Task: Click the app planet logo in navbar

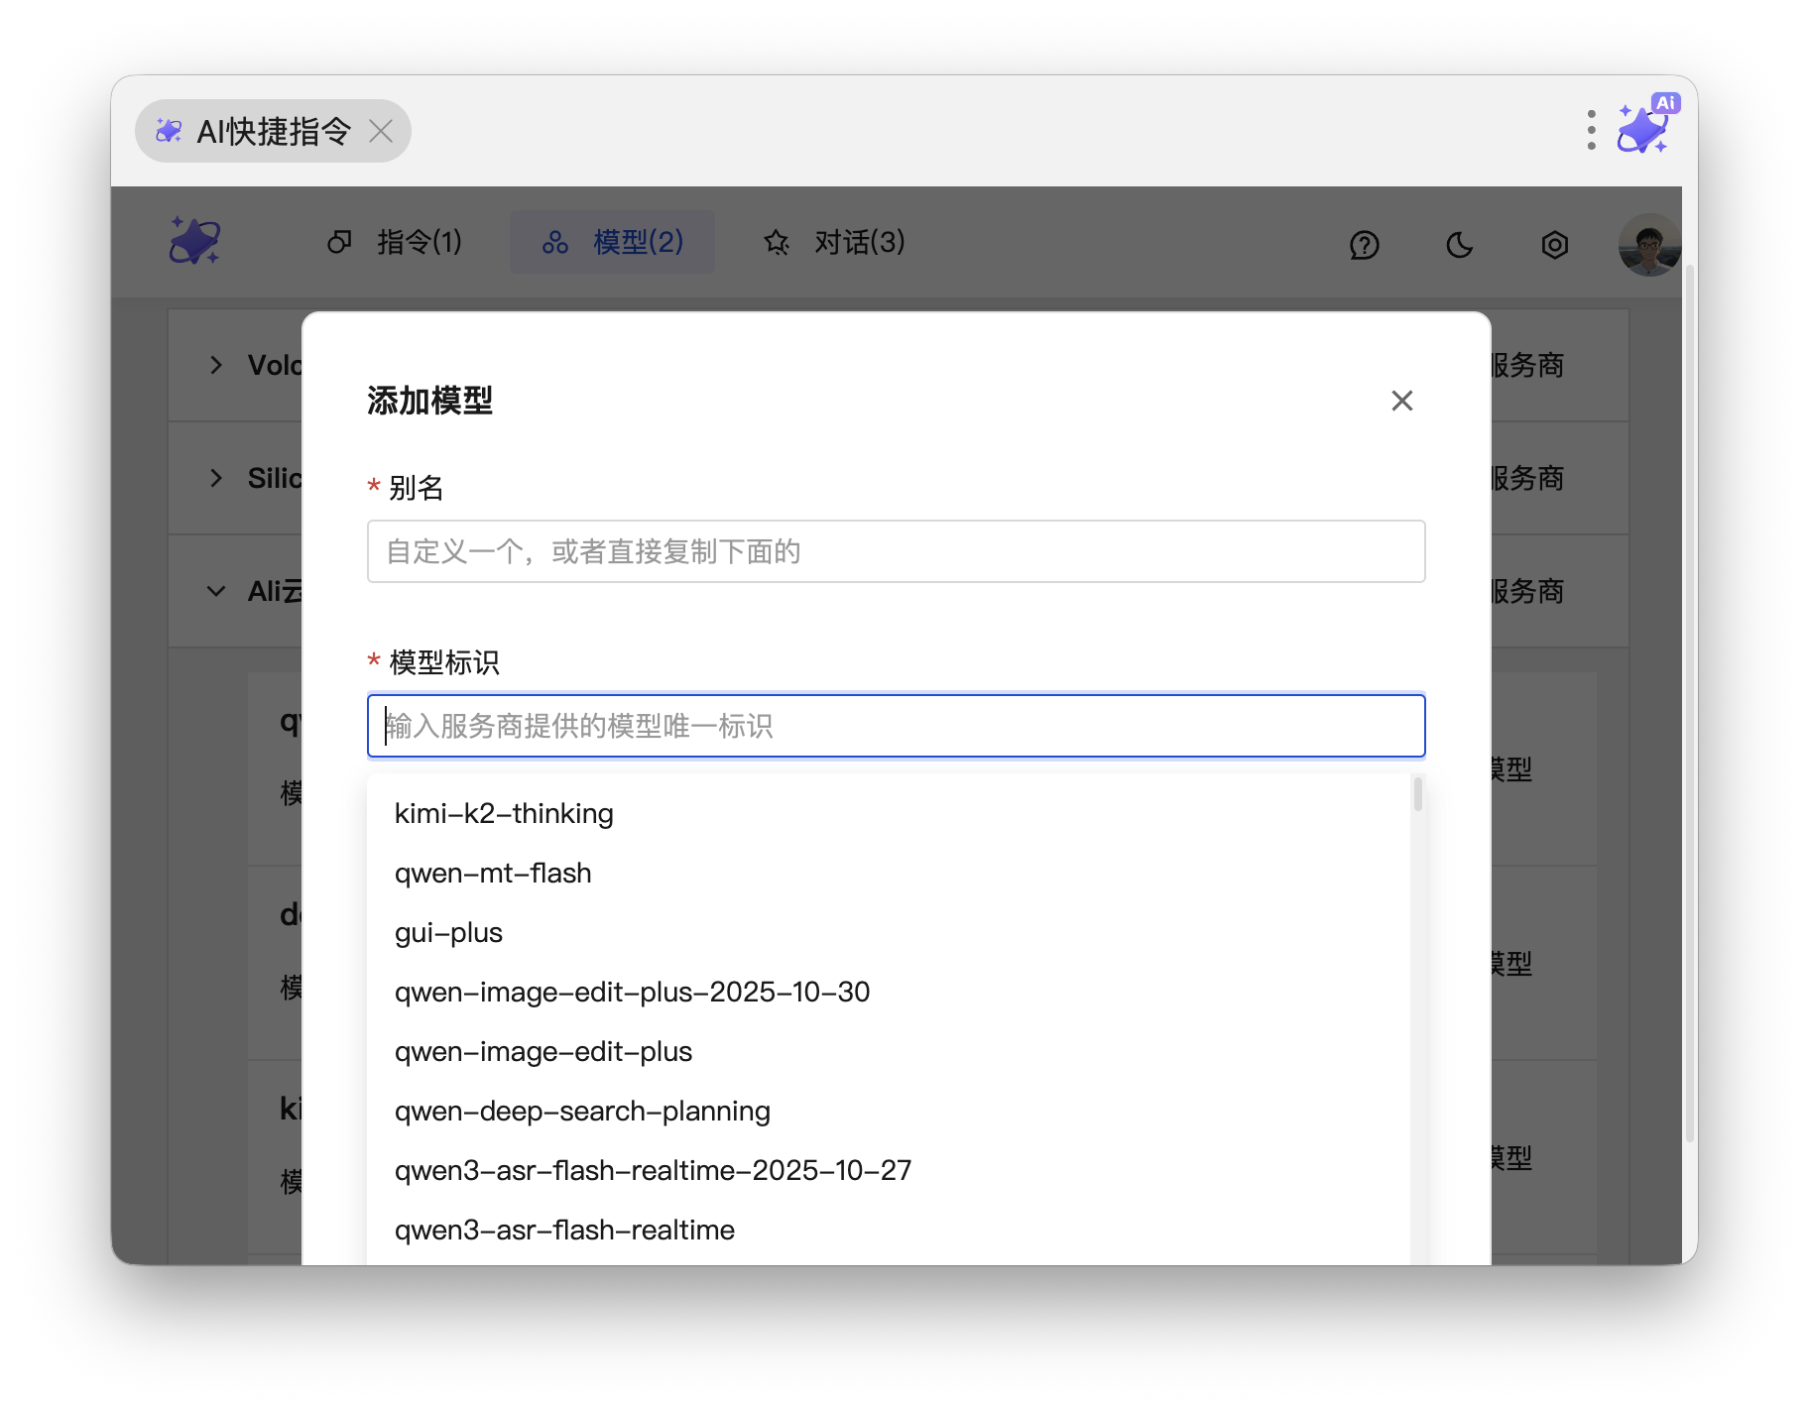Action: (x=194, y=241)
